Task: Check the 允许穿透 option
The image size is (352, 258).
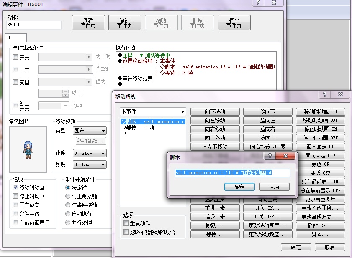Action: (15, 214)
